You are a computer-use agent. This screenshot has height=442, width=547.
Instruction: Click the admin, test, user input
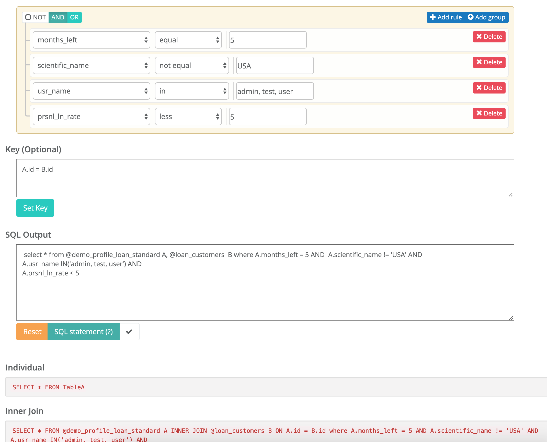click(x=275, y=91)
